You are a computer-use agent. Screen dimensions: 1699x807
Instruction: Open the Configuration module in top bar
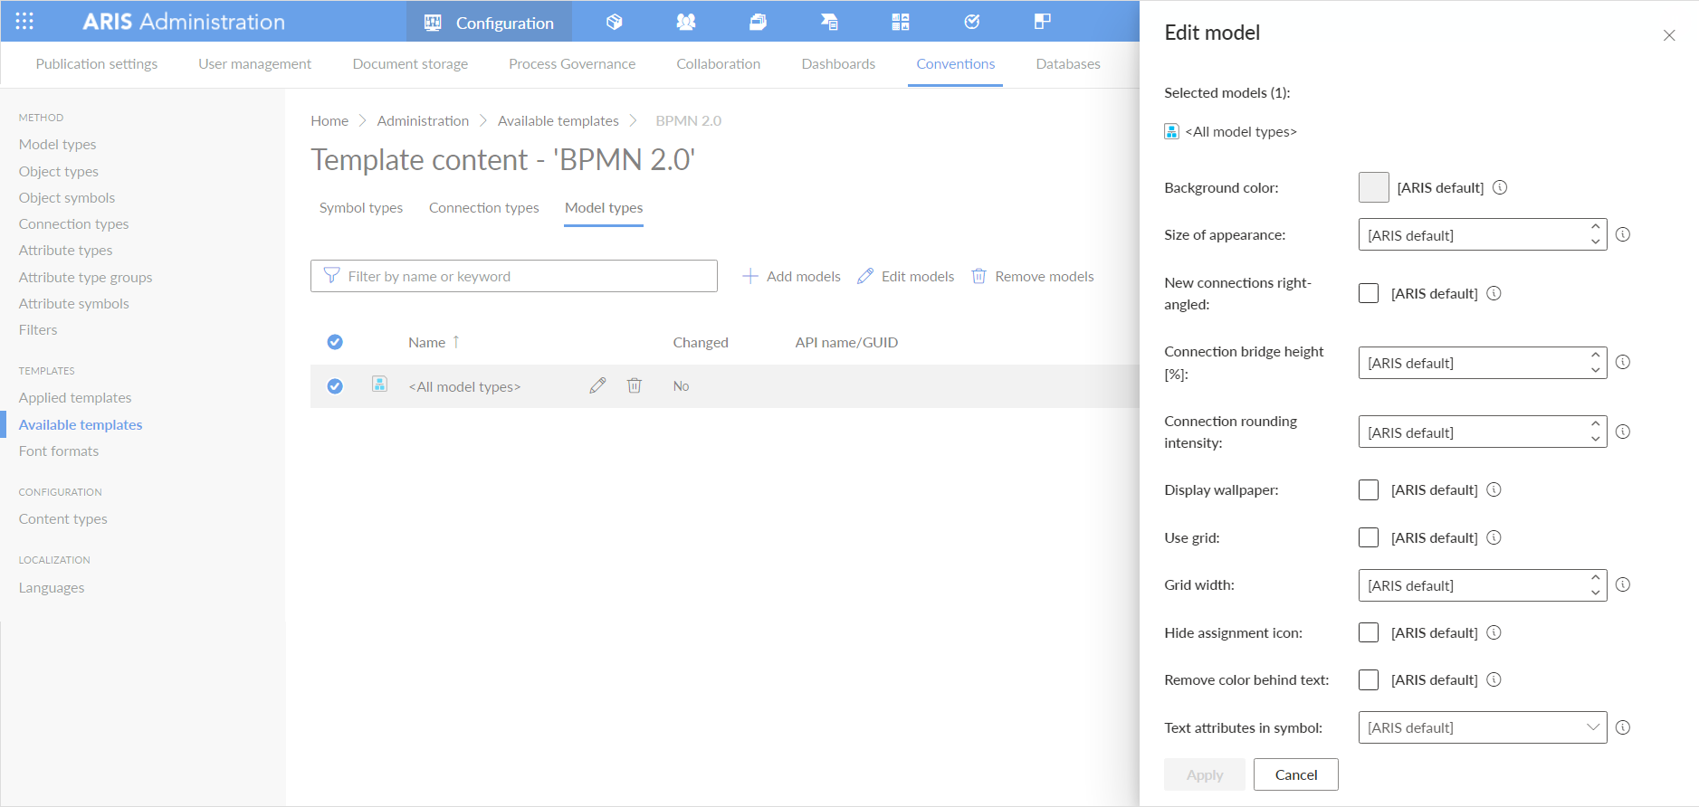pos(489,22)
